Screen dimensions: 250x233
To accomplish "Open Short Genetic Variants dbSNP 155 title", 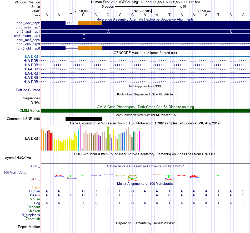I will coord(145,115).
